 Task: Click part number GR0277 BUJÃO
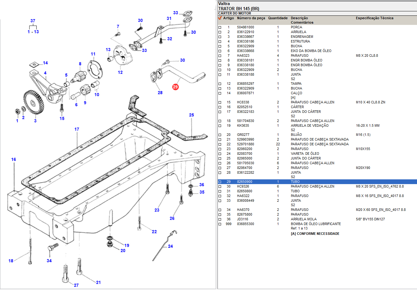click(243, 135)
